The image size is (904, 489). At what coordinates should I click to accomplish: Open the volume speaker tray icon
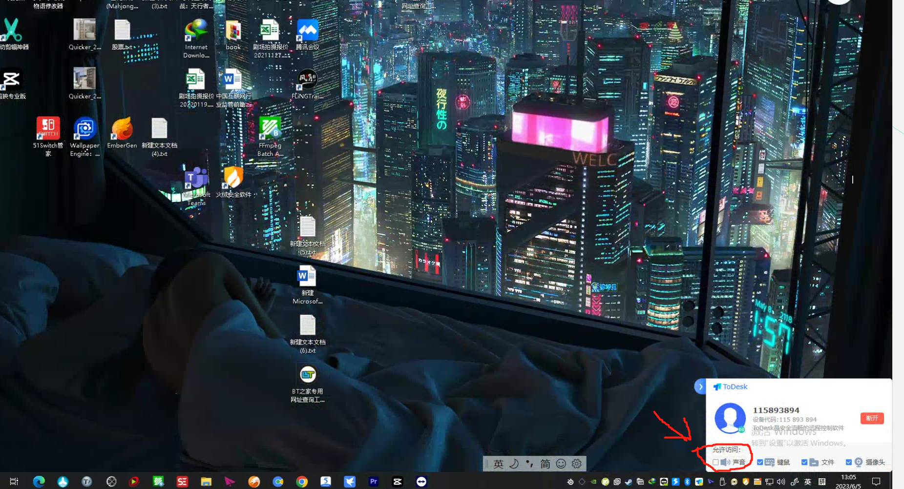(781, 482)
